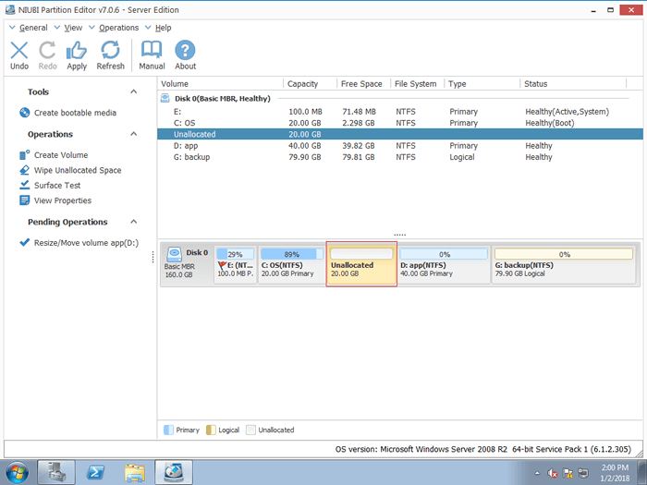Click the Primary legend swatch
This screenshot has width=647, height=485.
tap(168, 430)
